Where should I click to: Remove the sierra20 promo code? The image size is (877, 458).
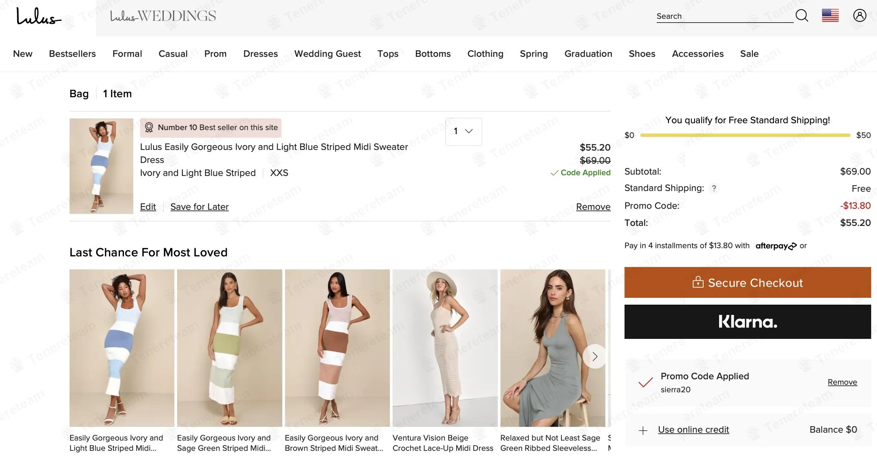(x=842, y=382)
